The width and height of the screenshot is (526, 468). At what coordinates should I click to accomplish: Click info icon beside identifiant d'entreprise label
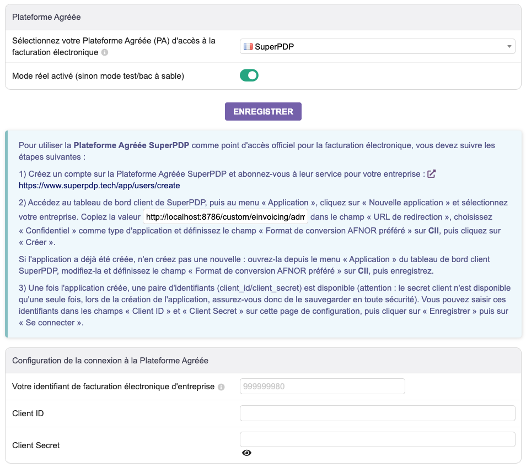click(x=221, y=387)
